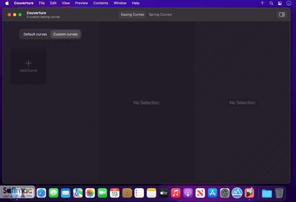Switch to the Easing Curves tab

click(132, 15)
